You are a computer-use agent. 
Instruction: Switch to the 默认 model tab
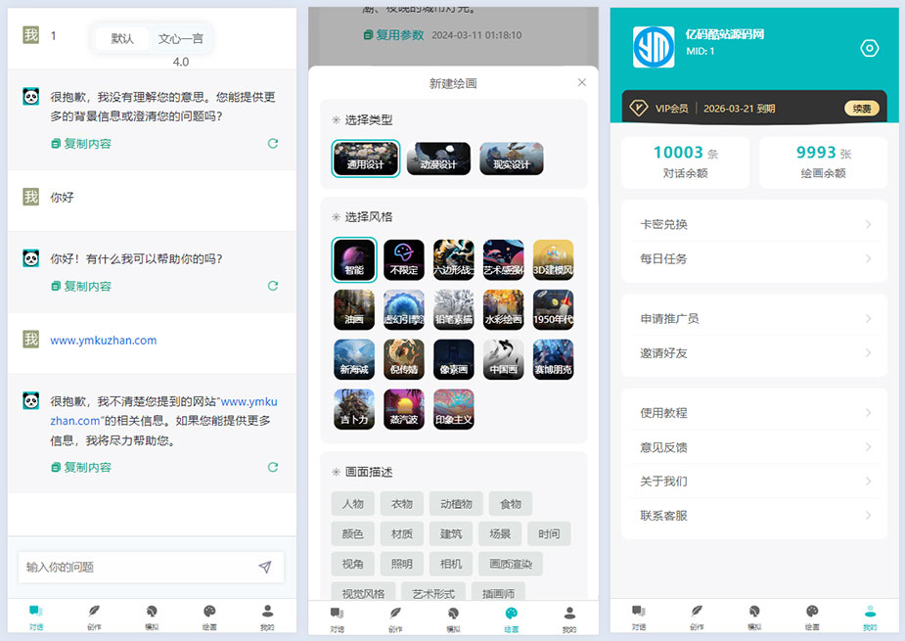122,39
